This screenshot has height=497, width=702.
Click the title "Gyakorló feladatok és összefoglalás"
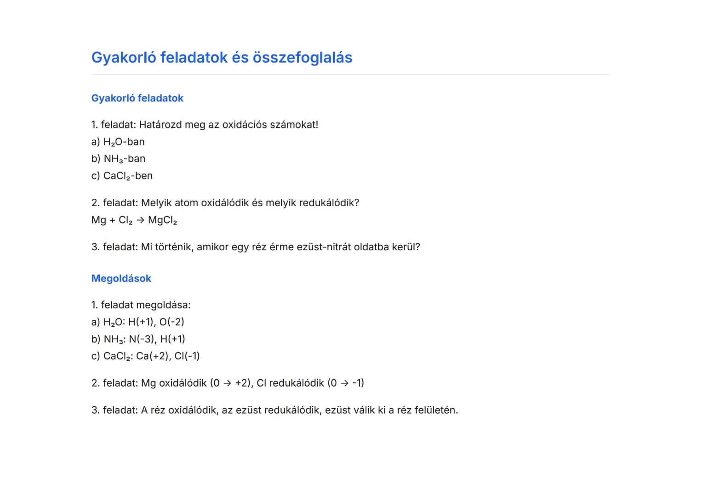pos(222,58)
